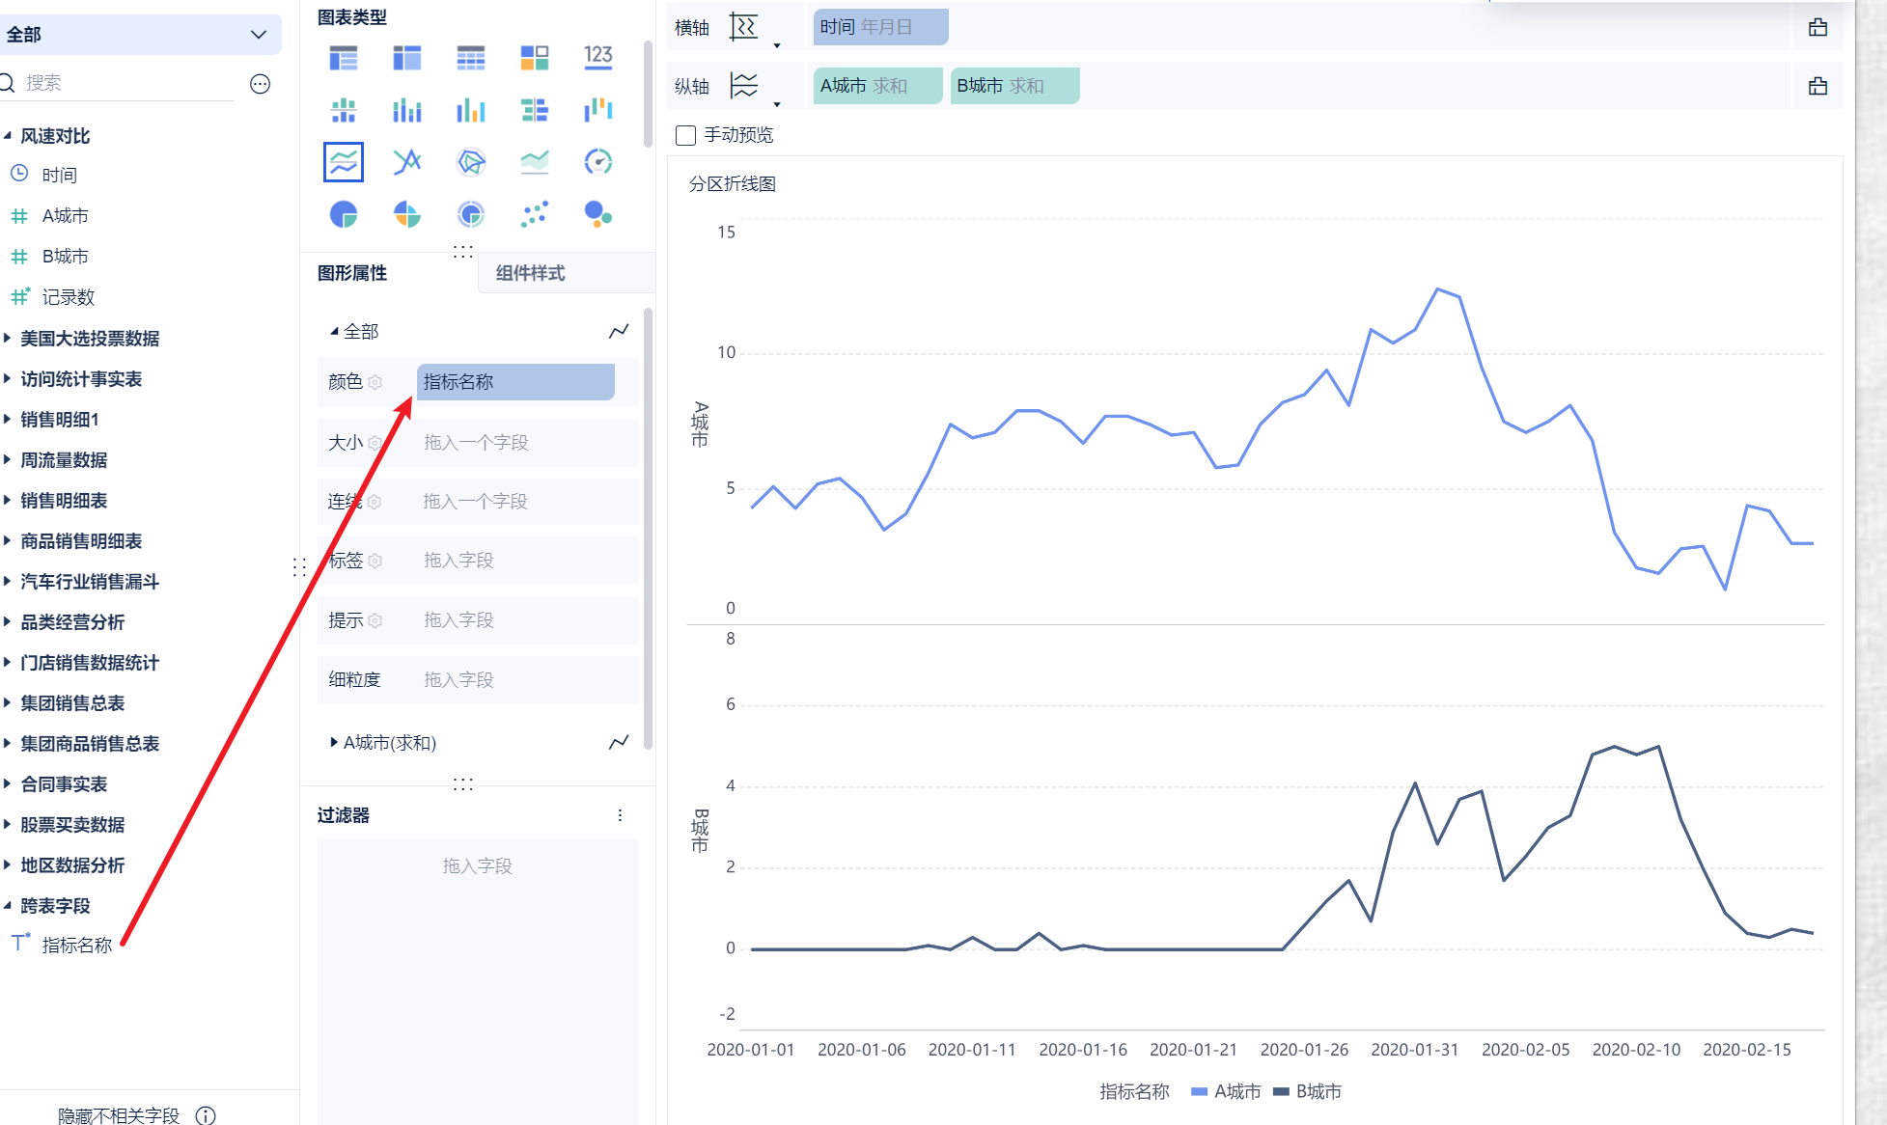1887x1125 pixels.
Task: Switch to the 组件样式 tab
Action: click(530, 273)
